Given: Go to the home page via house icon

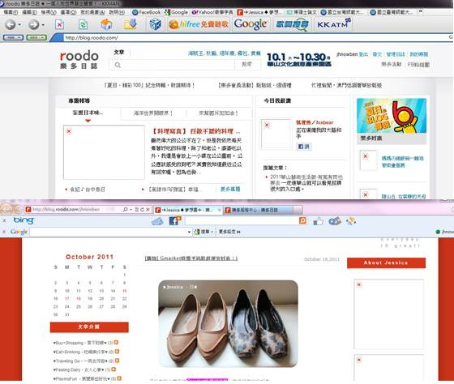Looking at the screenshot, I should (106, 24).
